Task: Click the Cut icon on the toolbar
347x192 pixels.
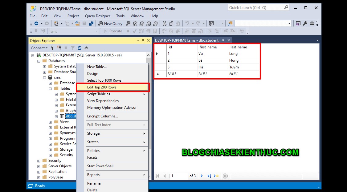Action: (x=164, y=23)
